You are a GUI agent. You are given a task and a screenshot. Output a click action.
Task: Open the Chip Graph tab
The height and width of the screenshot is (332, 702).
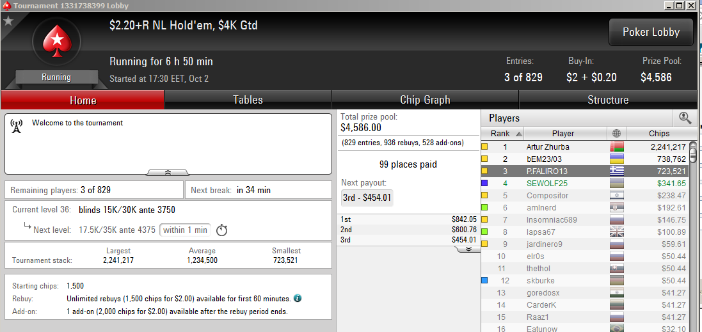(425, 100)
